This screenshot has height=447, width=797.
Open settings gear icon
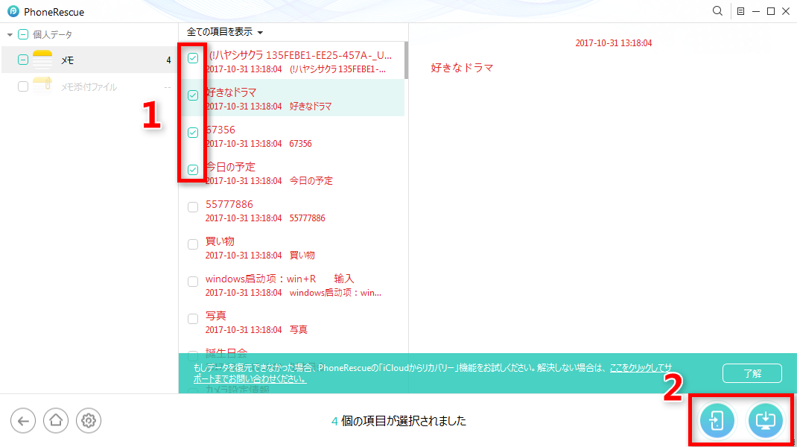(x=89, y=421)
